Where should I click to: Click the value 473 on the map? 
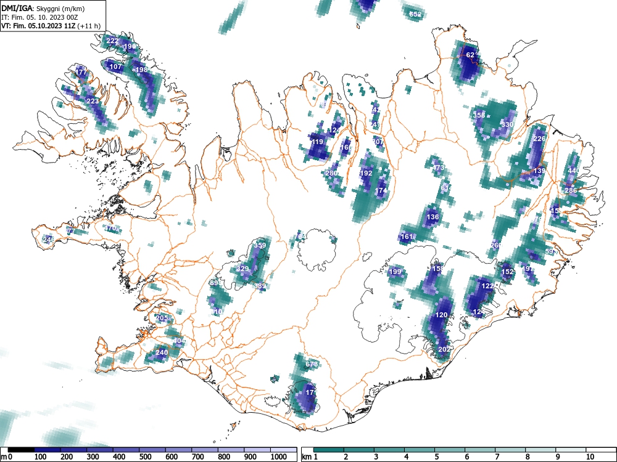coord(438,168)
